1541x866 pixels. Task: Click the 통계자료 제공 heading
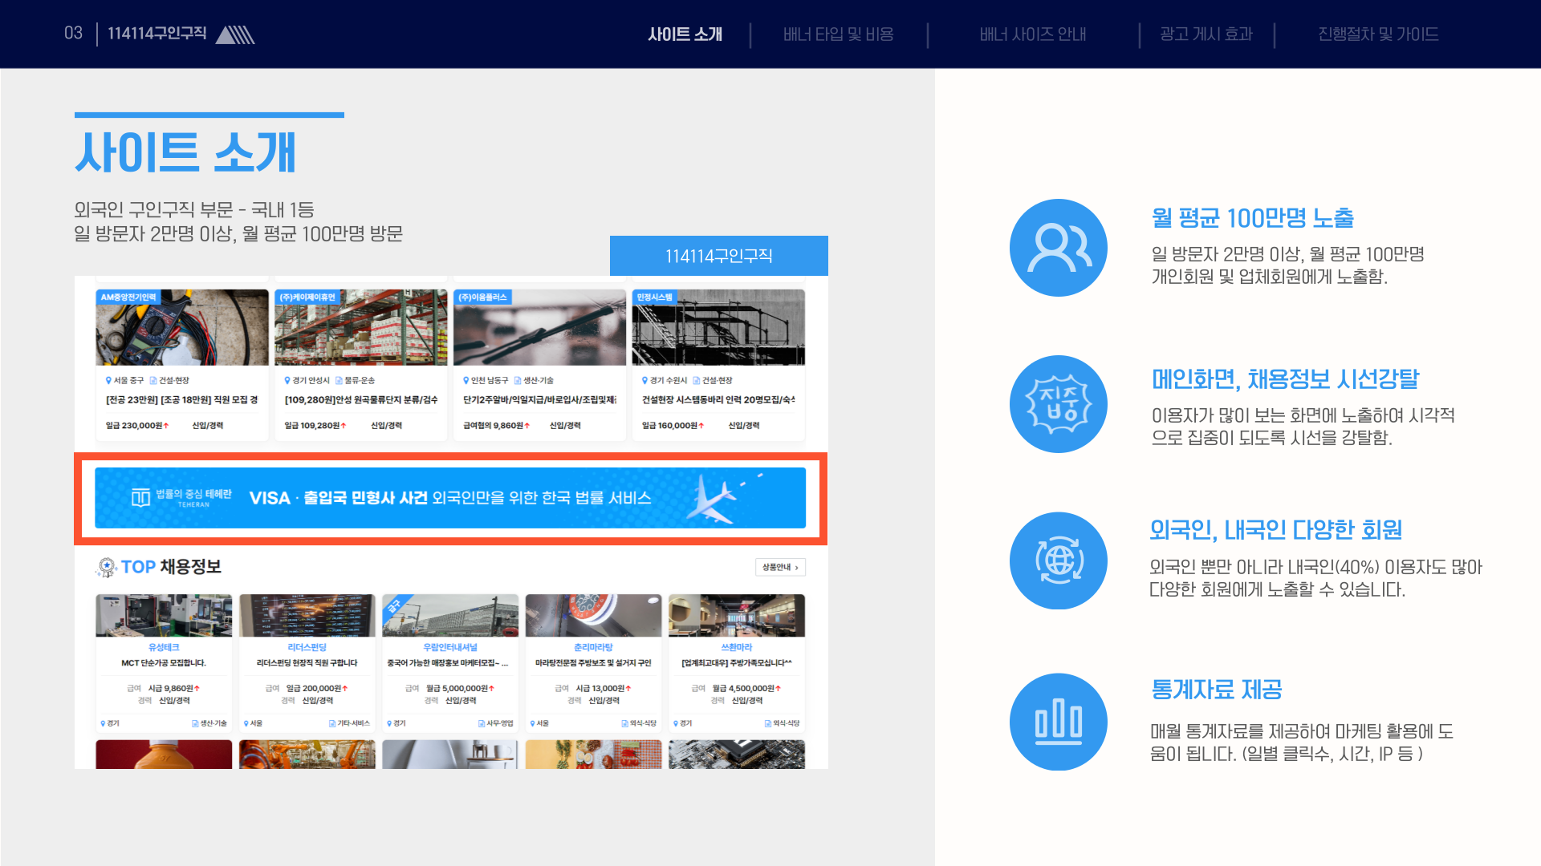[x=1217, y=689]
